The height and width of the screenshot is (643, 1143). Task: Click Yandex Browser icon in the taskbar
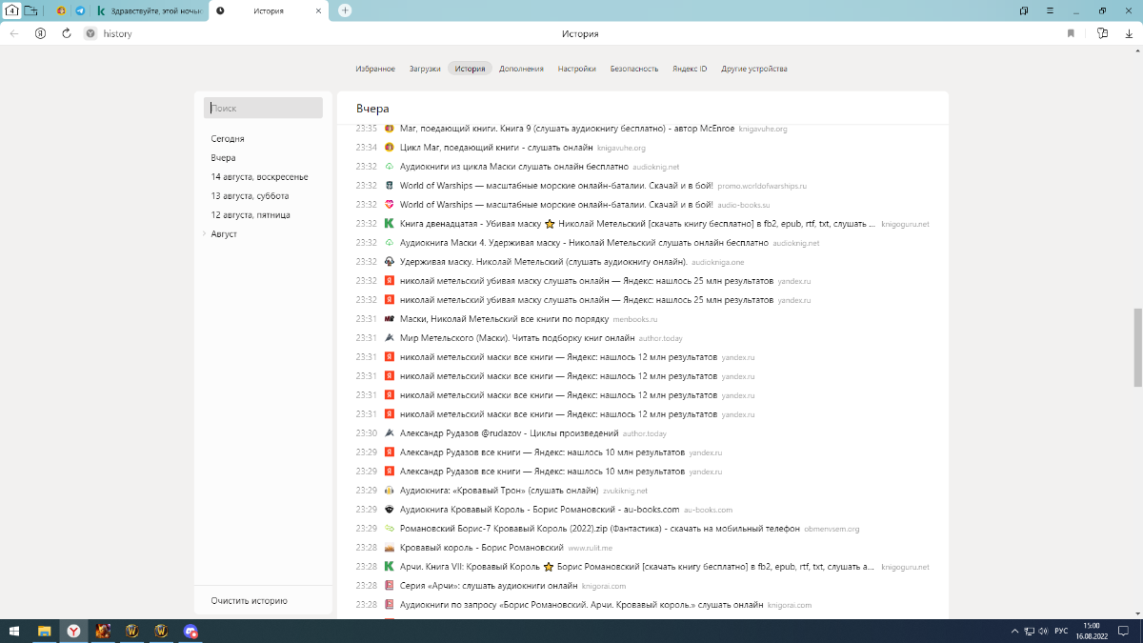click(x=73, y=631)
